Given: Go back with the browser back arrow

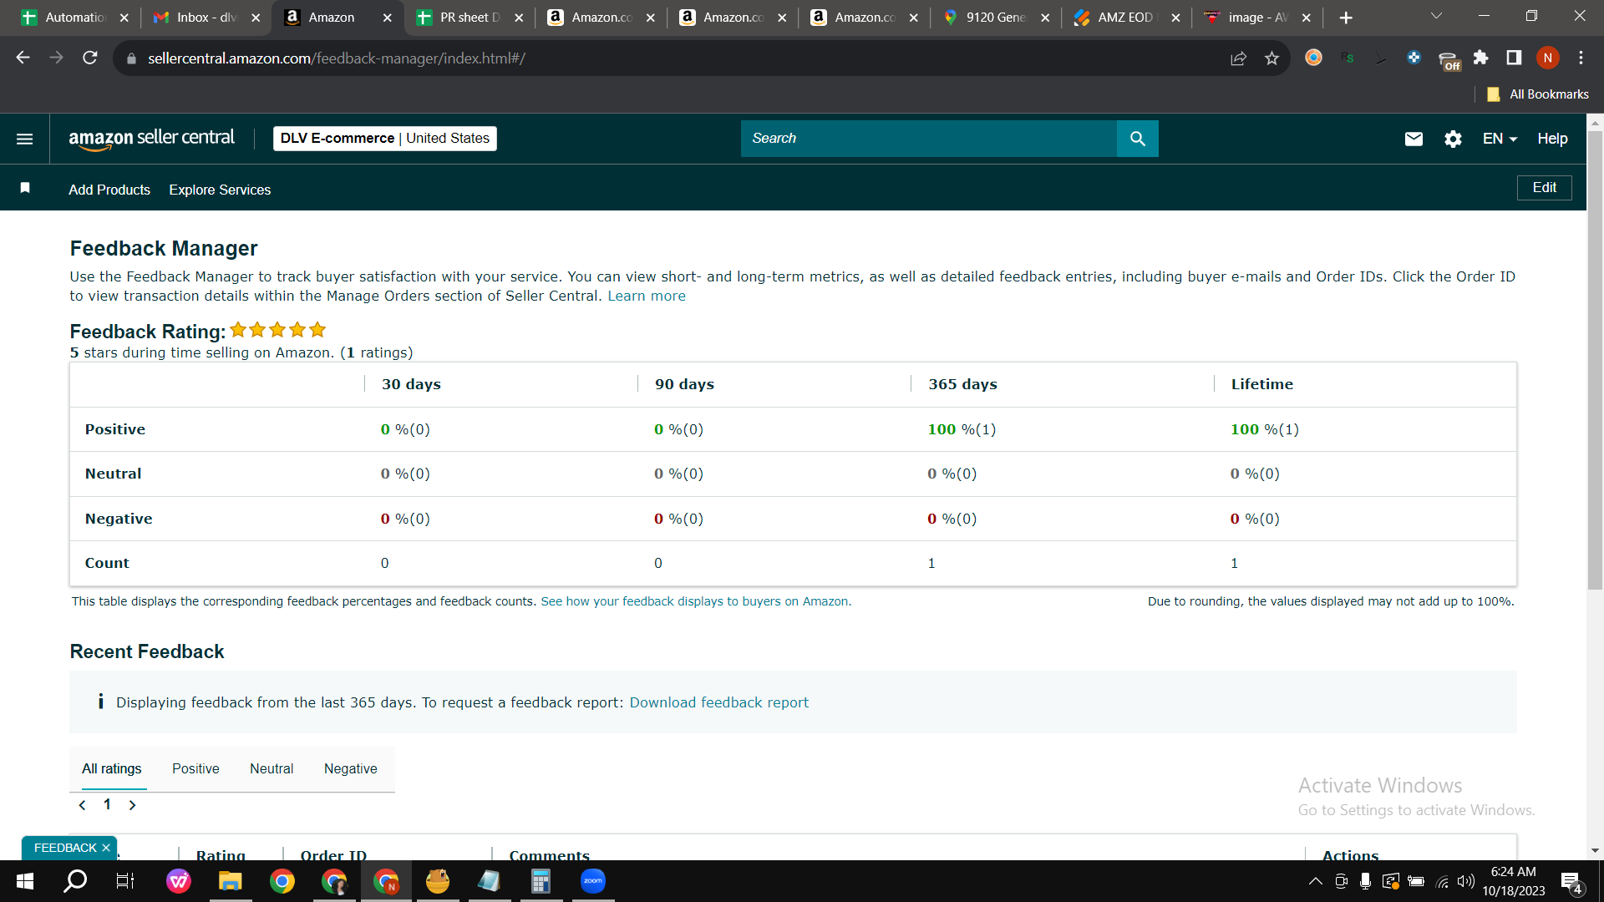Looking at the screenshot, I should pyautogui.click(x=23, y=58).
